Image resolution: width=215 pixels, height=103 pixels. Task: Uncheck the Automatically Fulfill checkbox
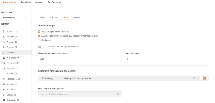tap(39, 36)
